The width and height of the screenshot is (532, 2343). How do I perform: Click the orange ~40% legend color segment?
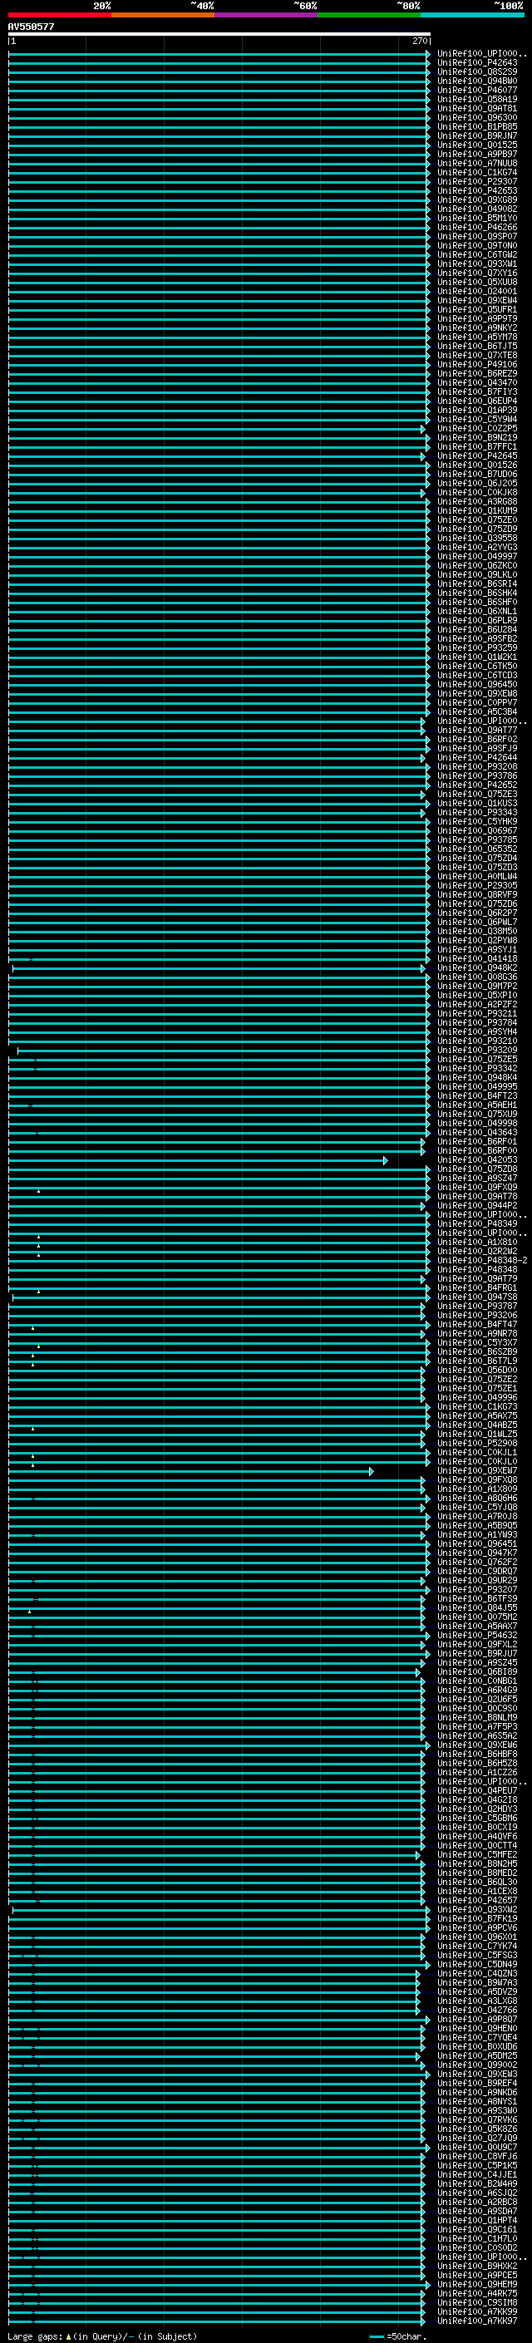click(163, 15)
